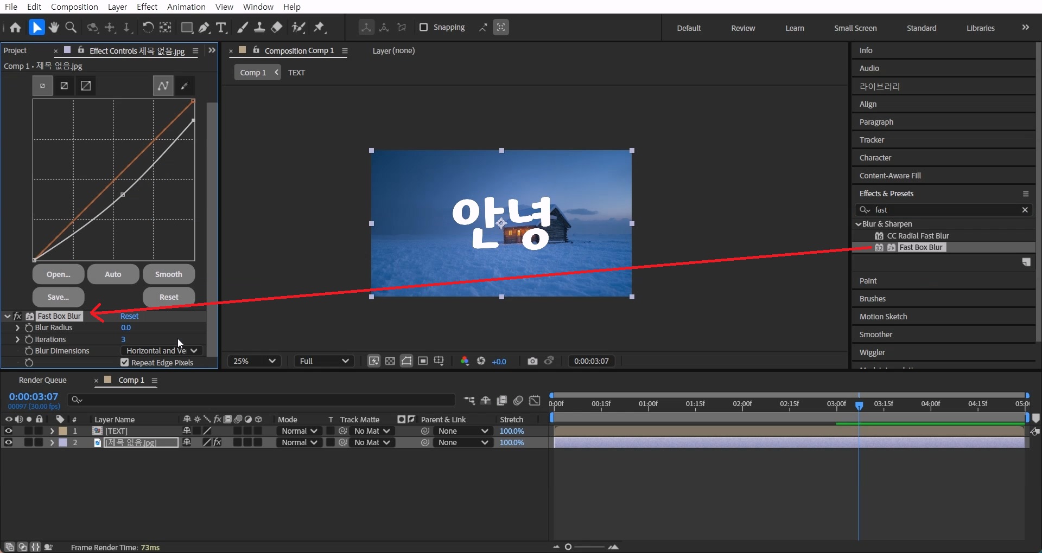The image size is (1042, 553).
Task: Click the show channel color icon
Action: click(465, 361)
